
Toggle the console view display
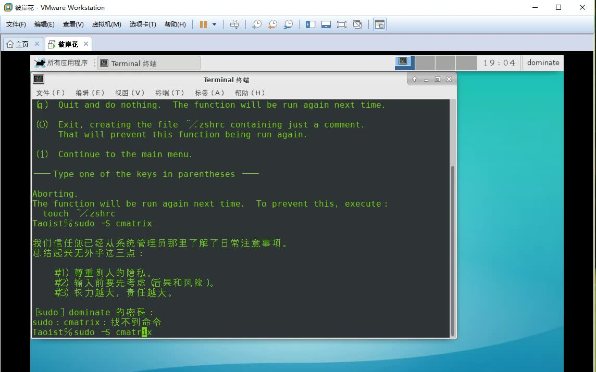coord(380,24)
